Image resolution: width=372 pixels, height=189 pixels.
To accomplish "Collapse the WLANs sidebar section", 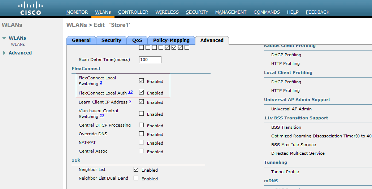I will click(4, 38).
